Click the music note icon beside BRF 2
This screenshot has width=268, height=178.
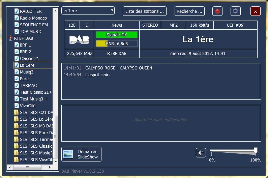pyautogui.click(x=17, y=52)
